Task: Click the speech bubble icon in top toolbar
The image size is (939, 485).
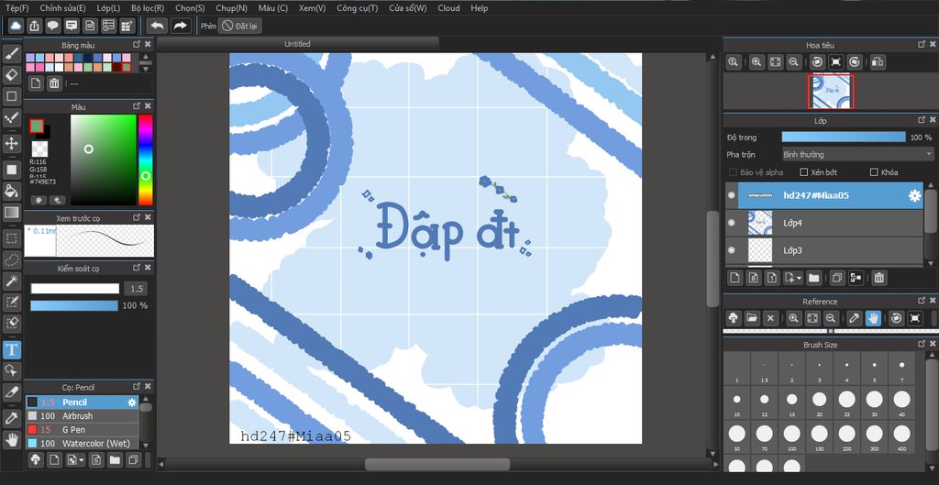Action: 53,26
